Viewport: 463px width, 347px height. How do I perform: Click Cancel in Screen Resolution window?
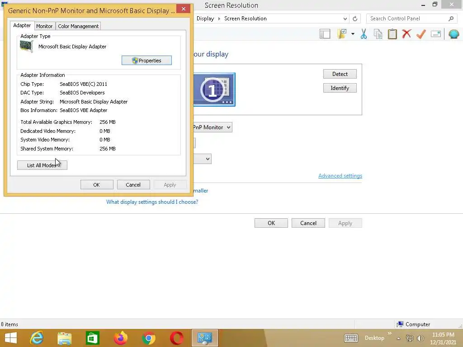pyautogui.click(x=308, y=223)
